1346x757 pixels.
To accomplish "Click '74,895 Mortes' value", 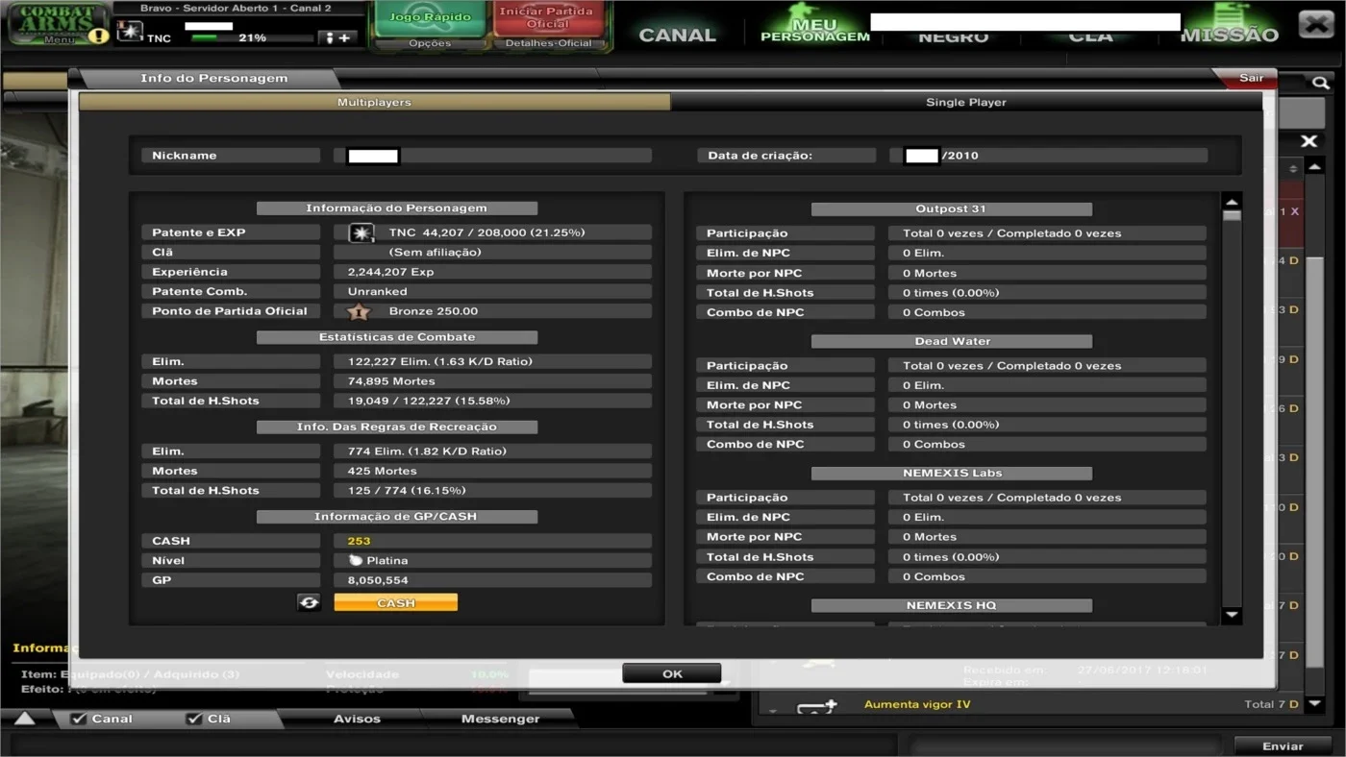I will click(391, 381).
